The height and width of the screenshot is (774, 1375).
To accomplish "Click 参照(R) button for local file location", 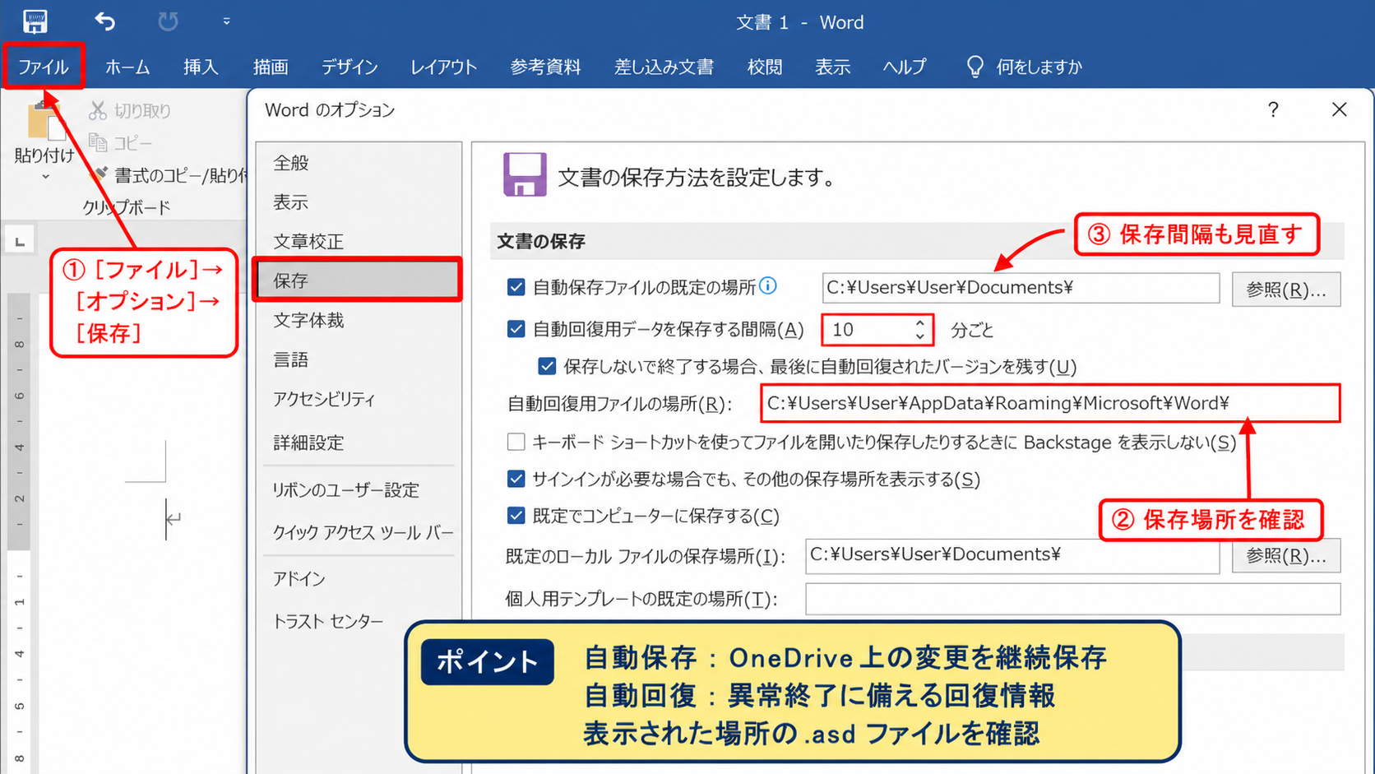I will tap(1286, 556).
